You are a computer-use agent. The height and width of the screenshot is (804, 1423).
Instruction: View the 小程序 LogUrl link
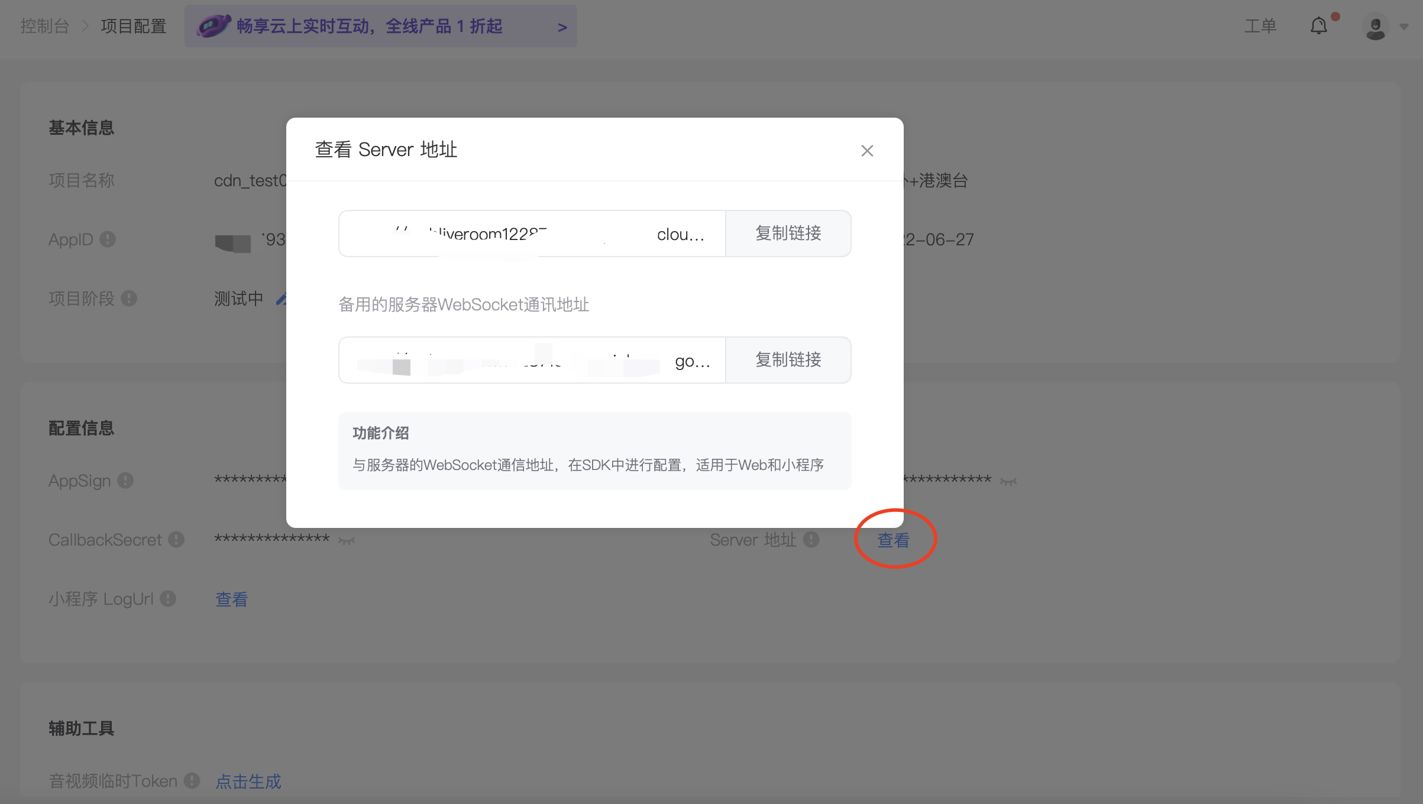tap(231, 599)
